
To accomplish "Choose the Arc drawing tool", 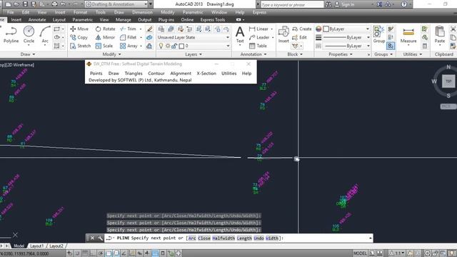I will 45,34.
